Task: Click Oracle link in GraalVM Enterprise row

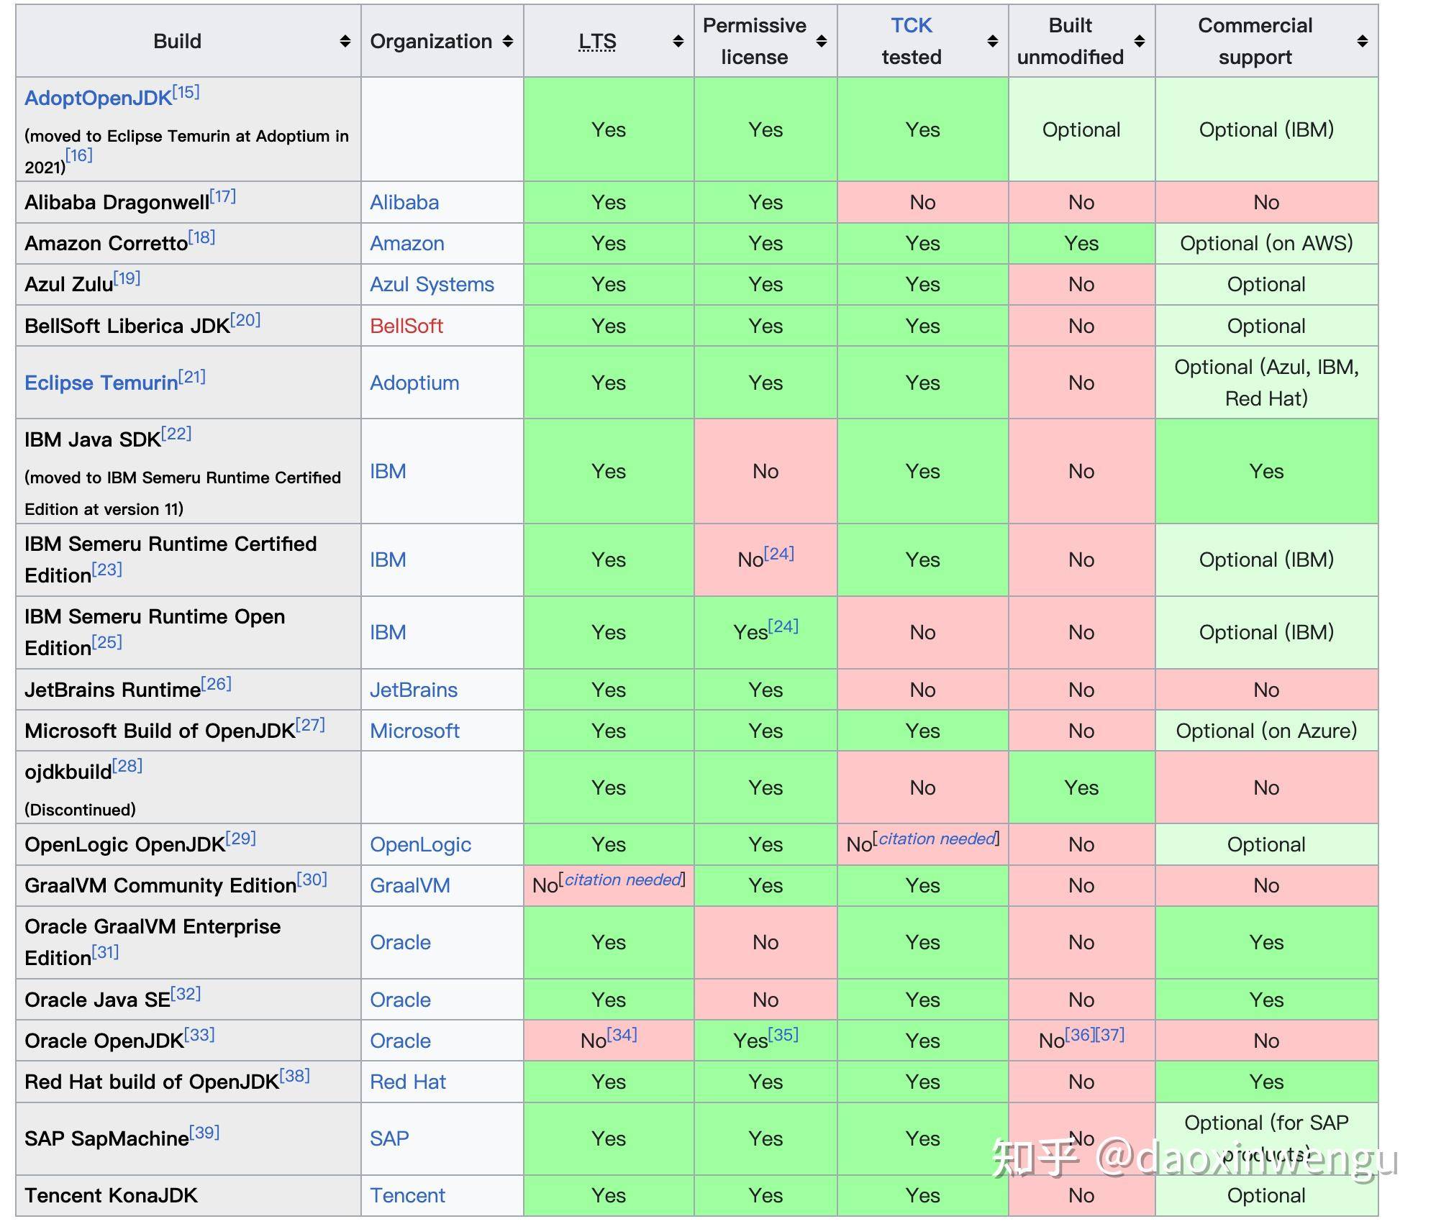Action: [400, 942]
